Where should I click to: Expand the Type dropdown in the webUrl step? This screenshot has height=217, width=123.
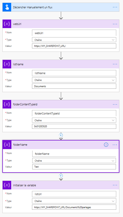74,40
